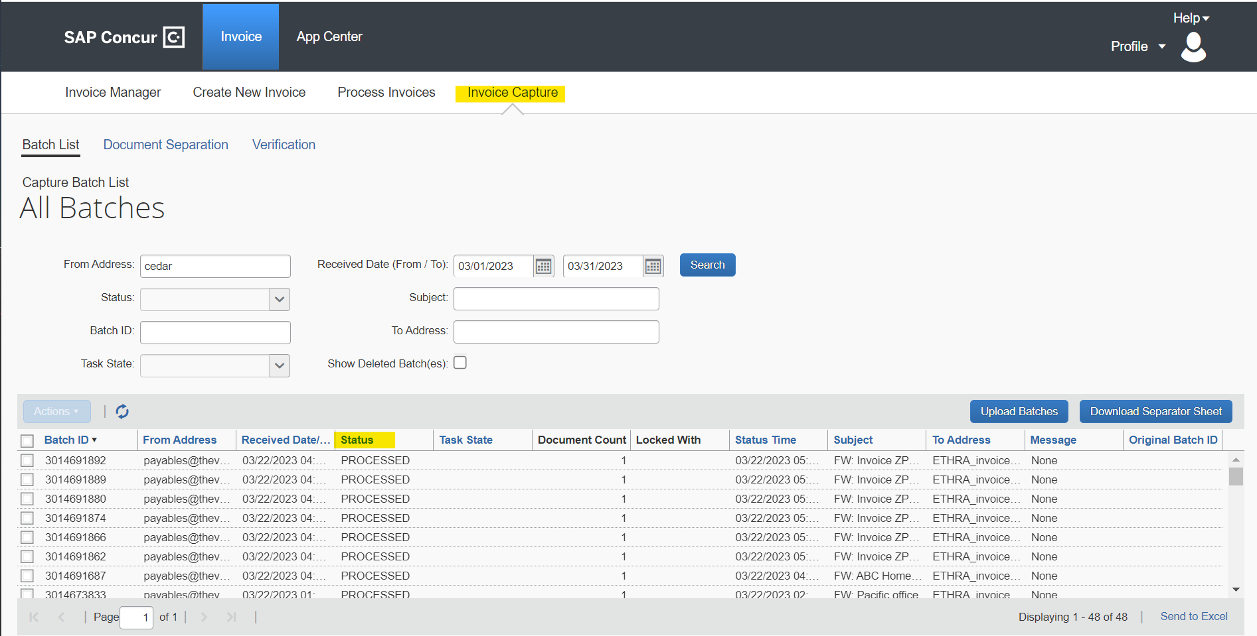This screenshot has width=1257, height=636.
Task: Sort by the To Address column header
Action: (x=961, y=440)
